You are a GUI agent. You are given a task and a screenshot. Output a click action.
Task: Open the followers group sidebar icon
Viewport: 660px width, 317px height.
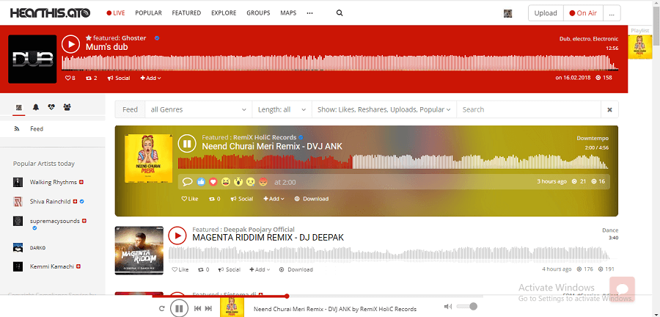click(67, 107)
